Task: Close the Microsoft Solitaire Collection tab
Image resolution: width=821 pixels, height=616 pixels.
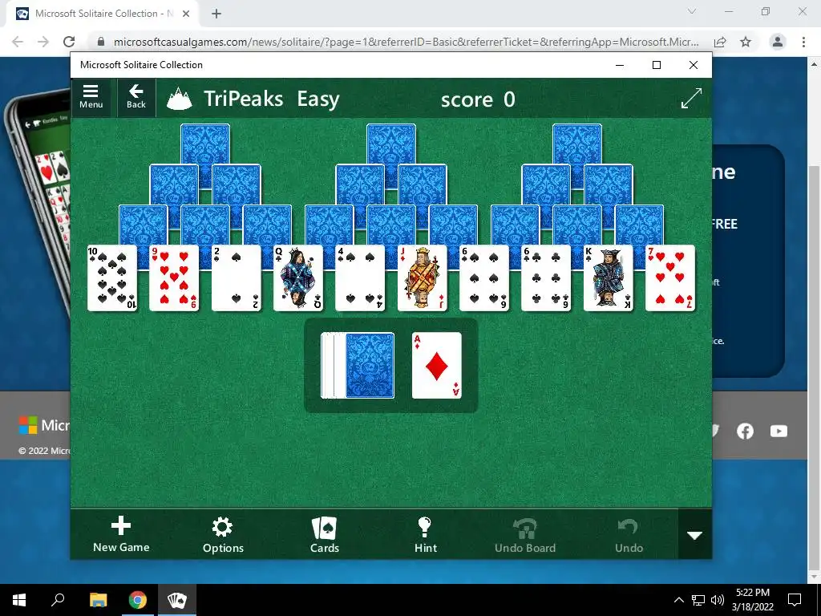Action: (186, 14)
